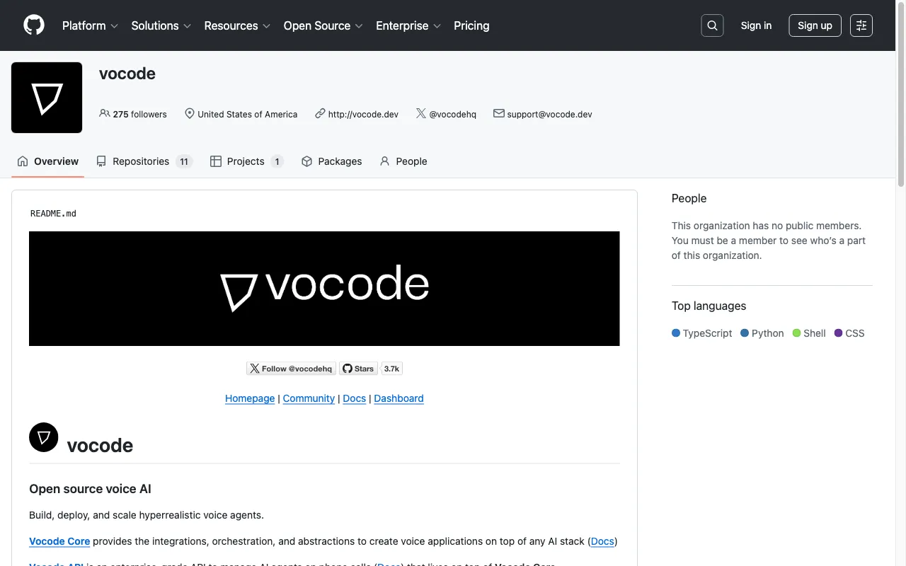Click the Follow @vocodehq badge
This screenshot has width=906, height=566.
pyautogui.click(x=291, y=369)
